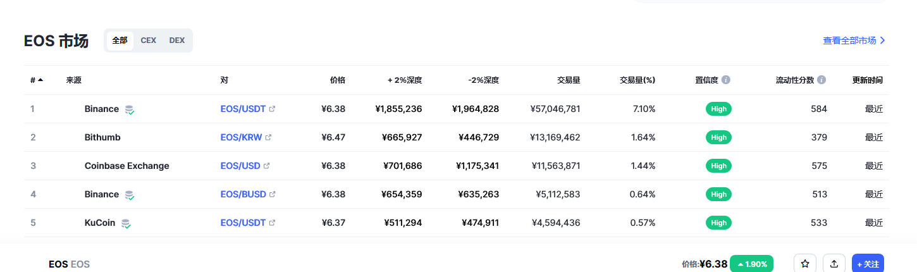Click external link icon beside EOS/BUSD
The width and height of the screenshot is (917, 272).
click(273, 194)
